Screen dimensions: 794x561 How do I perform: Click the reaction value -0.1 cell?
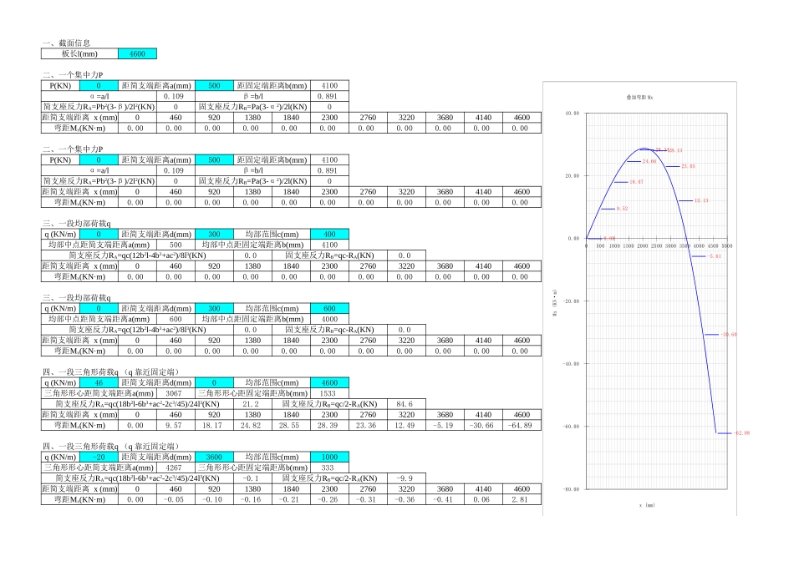252,478
